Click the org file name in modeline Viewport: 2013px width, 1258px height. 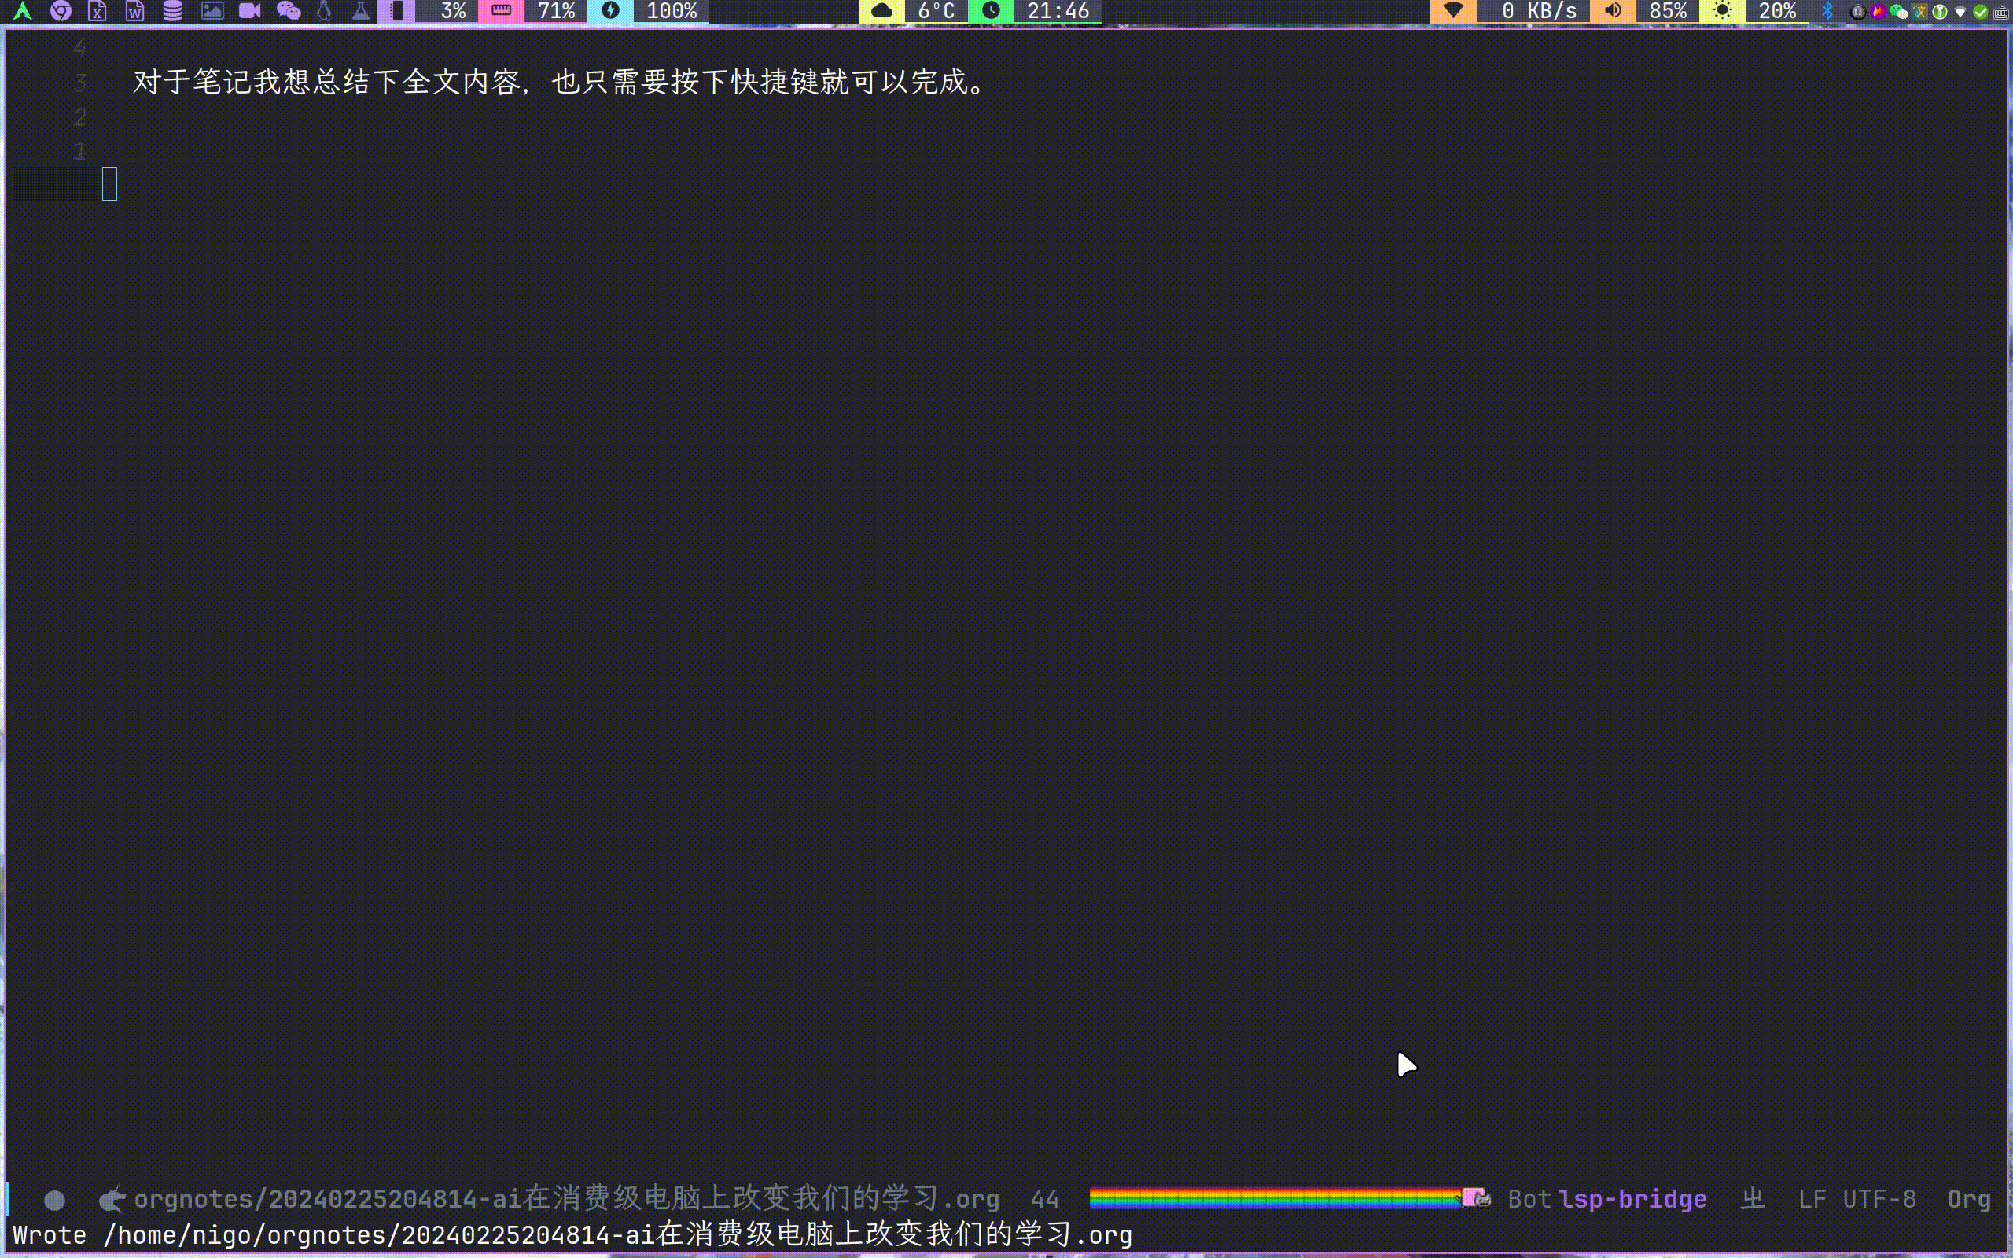pyautogui.click(x=565, y=1199)
